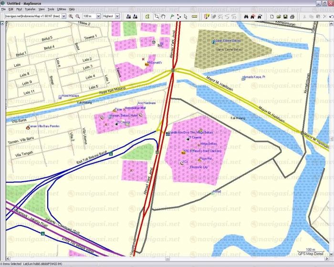Open the Utilities menu

pos(62,9)
